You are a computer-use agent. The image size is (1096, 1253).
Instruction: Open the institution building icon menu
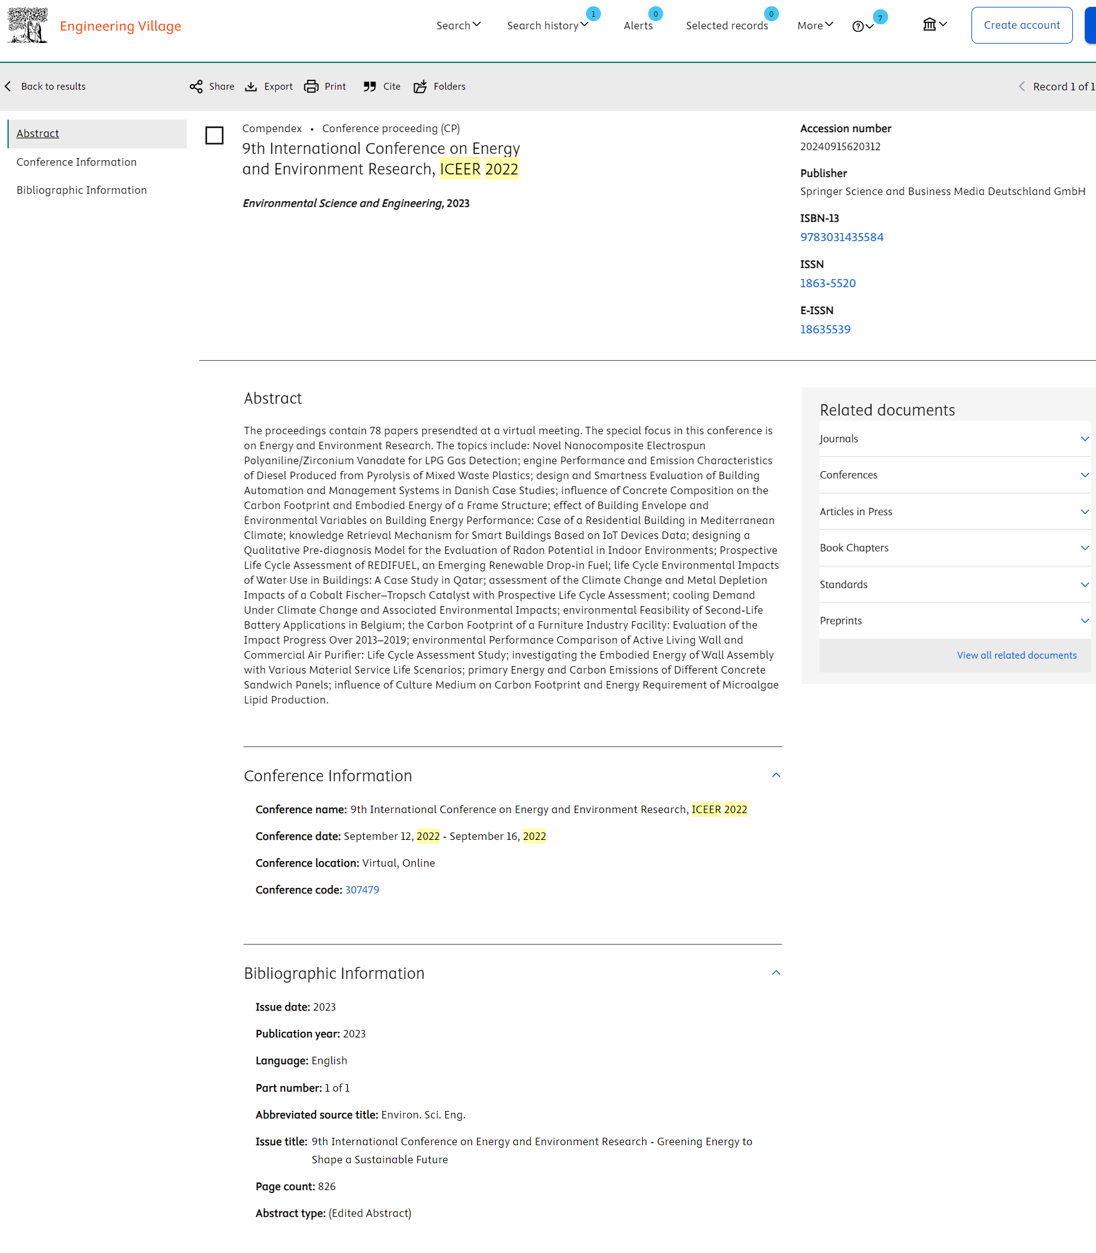[x=930, y=25]
